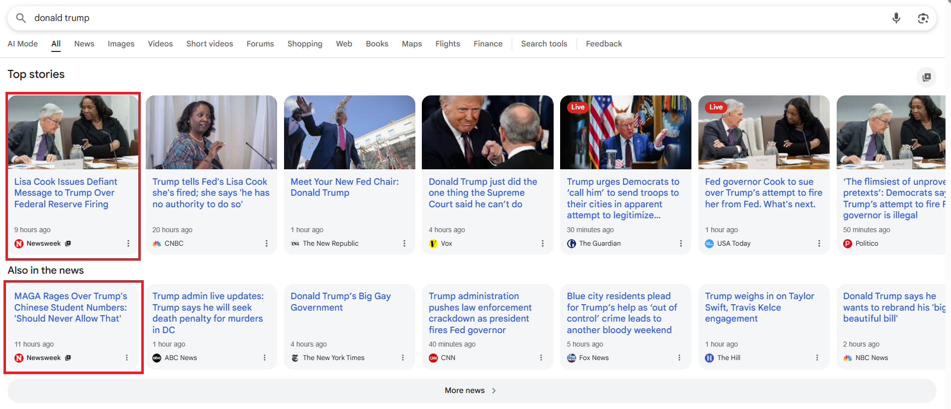Open three-dot menu on The Hill story
The image size is (951, 409).
point(817,358)
